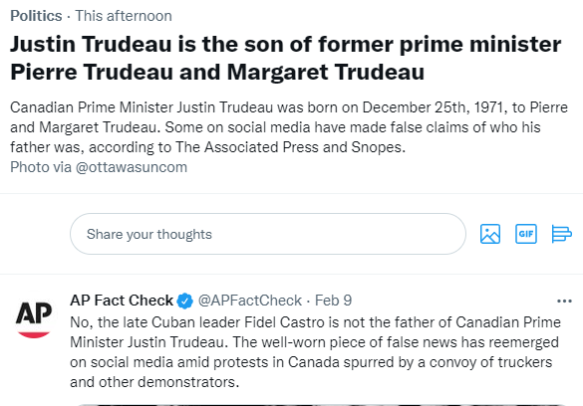
Task: Open the AP Fact Check profile picture
Action: (34, 315)
